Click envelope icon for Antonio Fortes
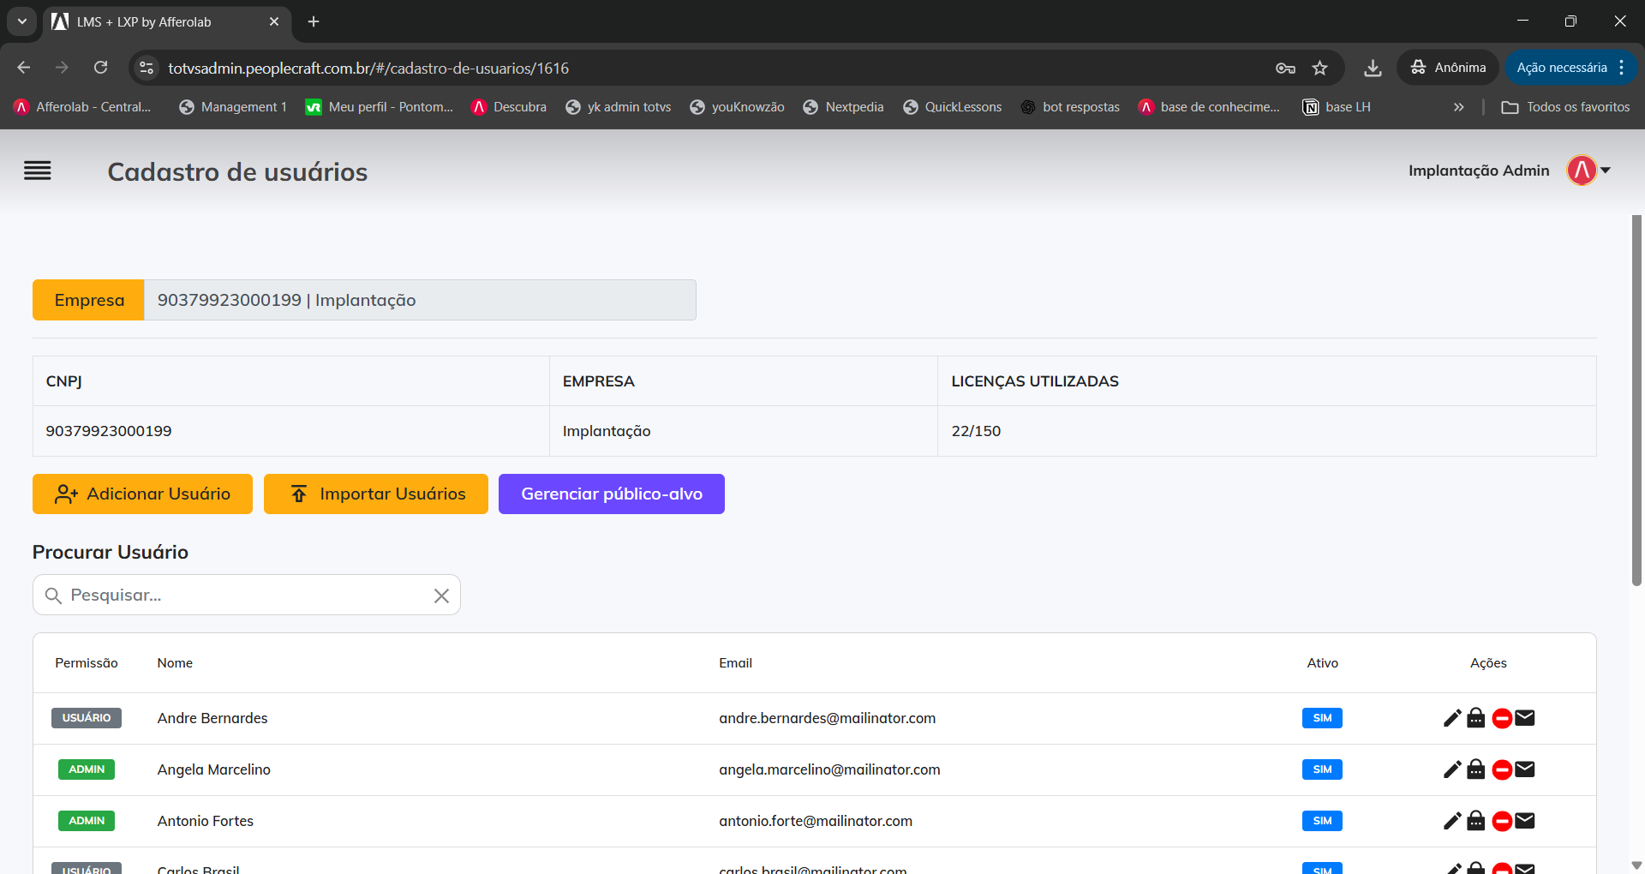 tap(1525, 821)
